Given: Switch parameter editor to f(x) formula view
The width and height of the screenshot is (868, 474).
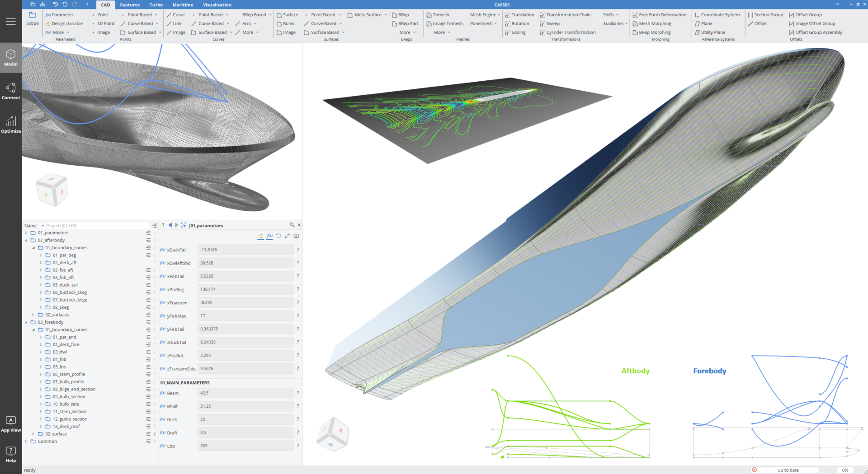Looking at the screenshot, I should (270, 236).
